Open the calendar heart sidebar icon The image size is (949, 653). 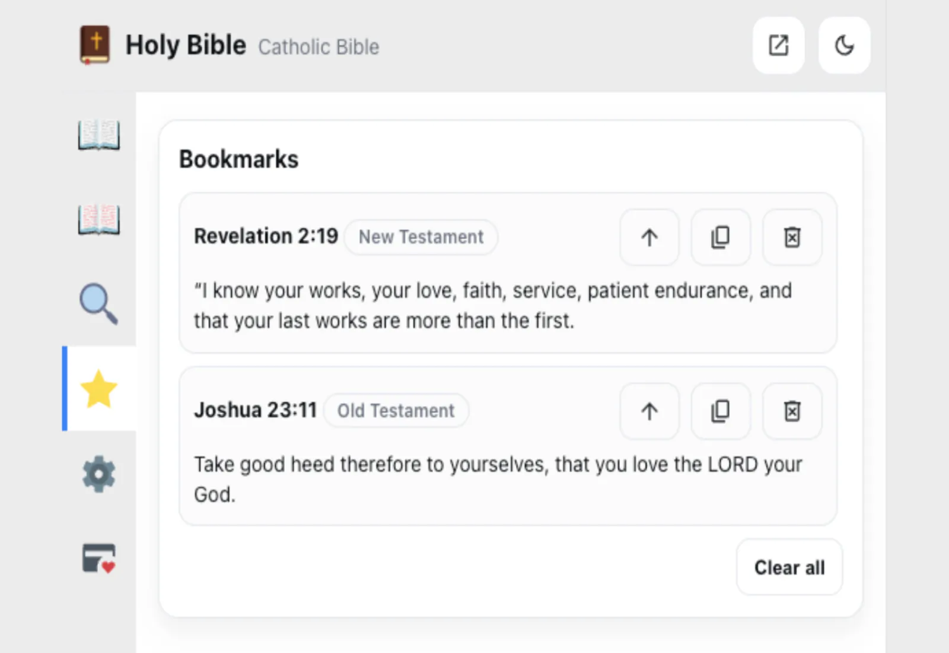(x=99, y=559)
